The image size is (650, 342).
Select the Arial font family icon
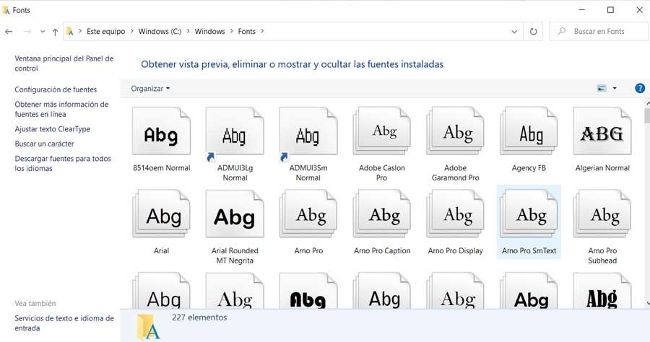[161, 214]
